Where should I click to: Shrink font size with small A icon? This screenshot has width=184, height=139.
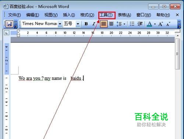point(168,24)
